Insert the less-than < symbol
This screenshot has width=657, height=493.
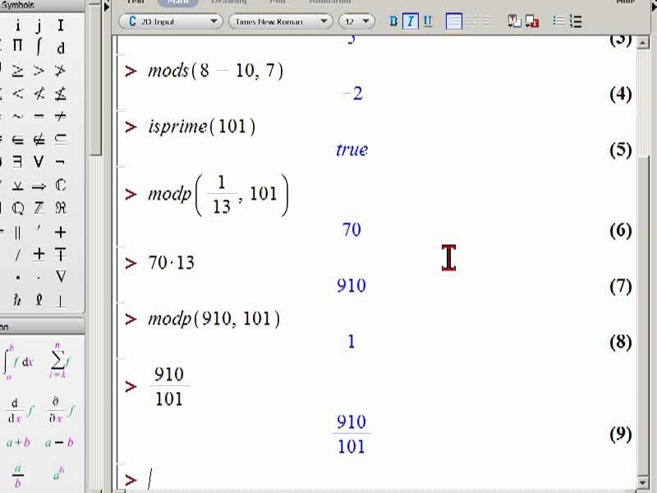(x=17, y=93)
